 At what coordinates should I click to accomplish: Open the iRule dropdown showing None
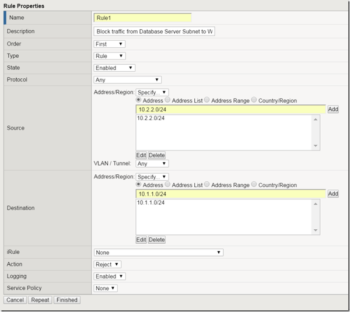pyautogui.click(x=159, y=253)
